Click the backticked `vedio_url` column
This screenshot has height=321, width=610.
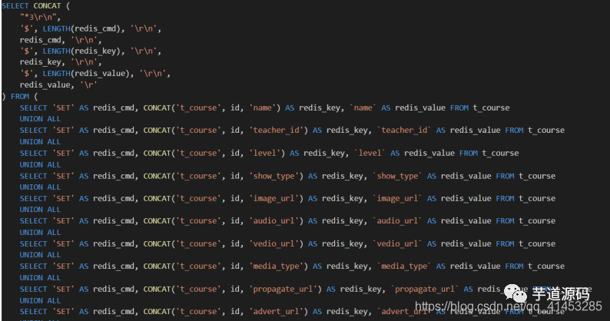click(397, 244)
